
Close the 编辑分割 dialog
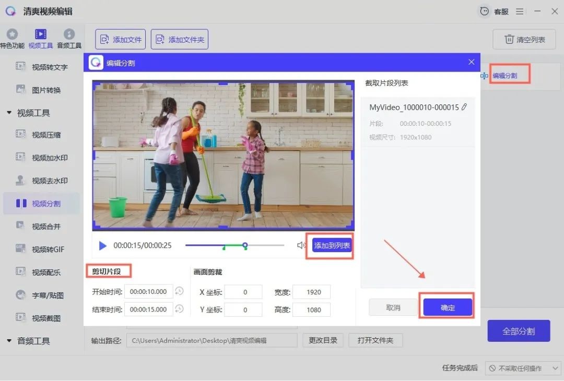tap(471, 62)
